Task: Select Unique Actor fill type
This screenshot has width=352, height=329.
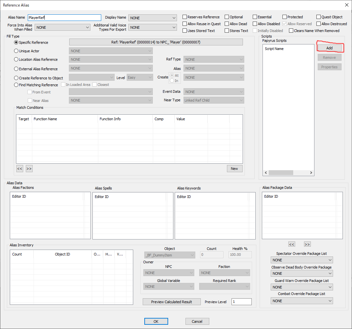Action: point(16,51)
